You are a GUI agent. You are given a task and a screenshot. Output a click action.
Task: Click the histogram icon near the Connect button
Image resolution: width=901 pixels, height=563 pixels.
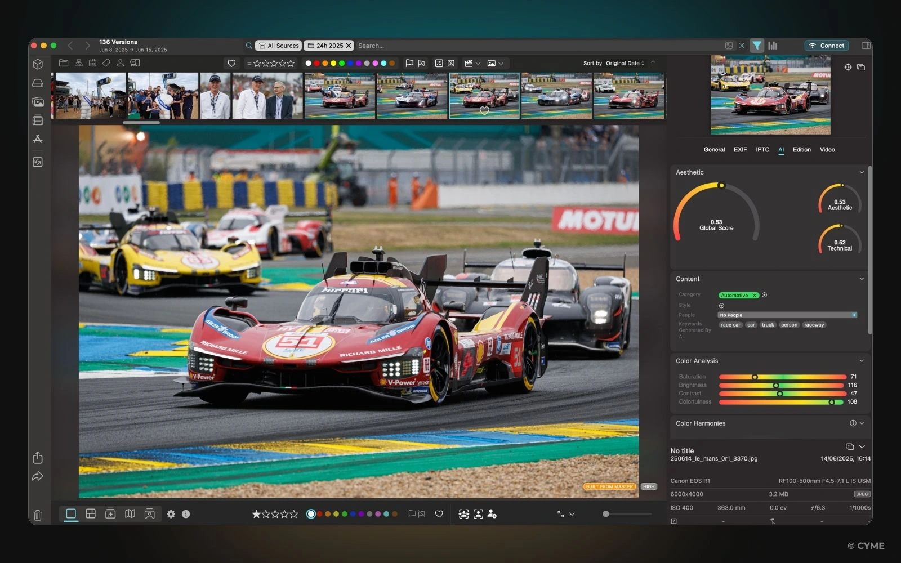click(774, 46)
